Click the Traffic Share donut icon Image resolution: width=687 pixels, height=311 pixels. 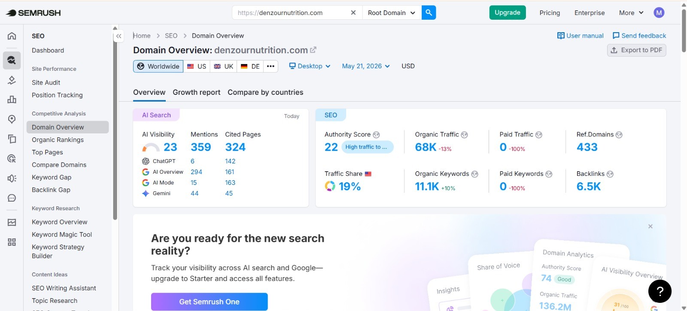(x=330, y=186)
